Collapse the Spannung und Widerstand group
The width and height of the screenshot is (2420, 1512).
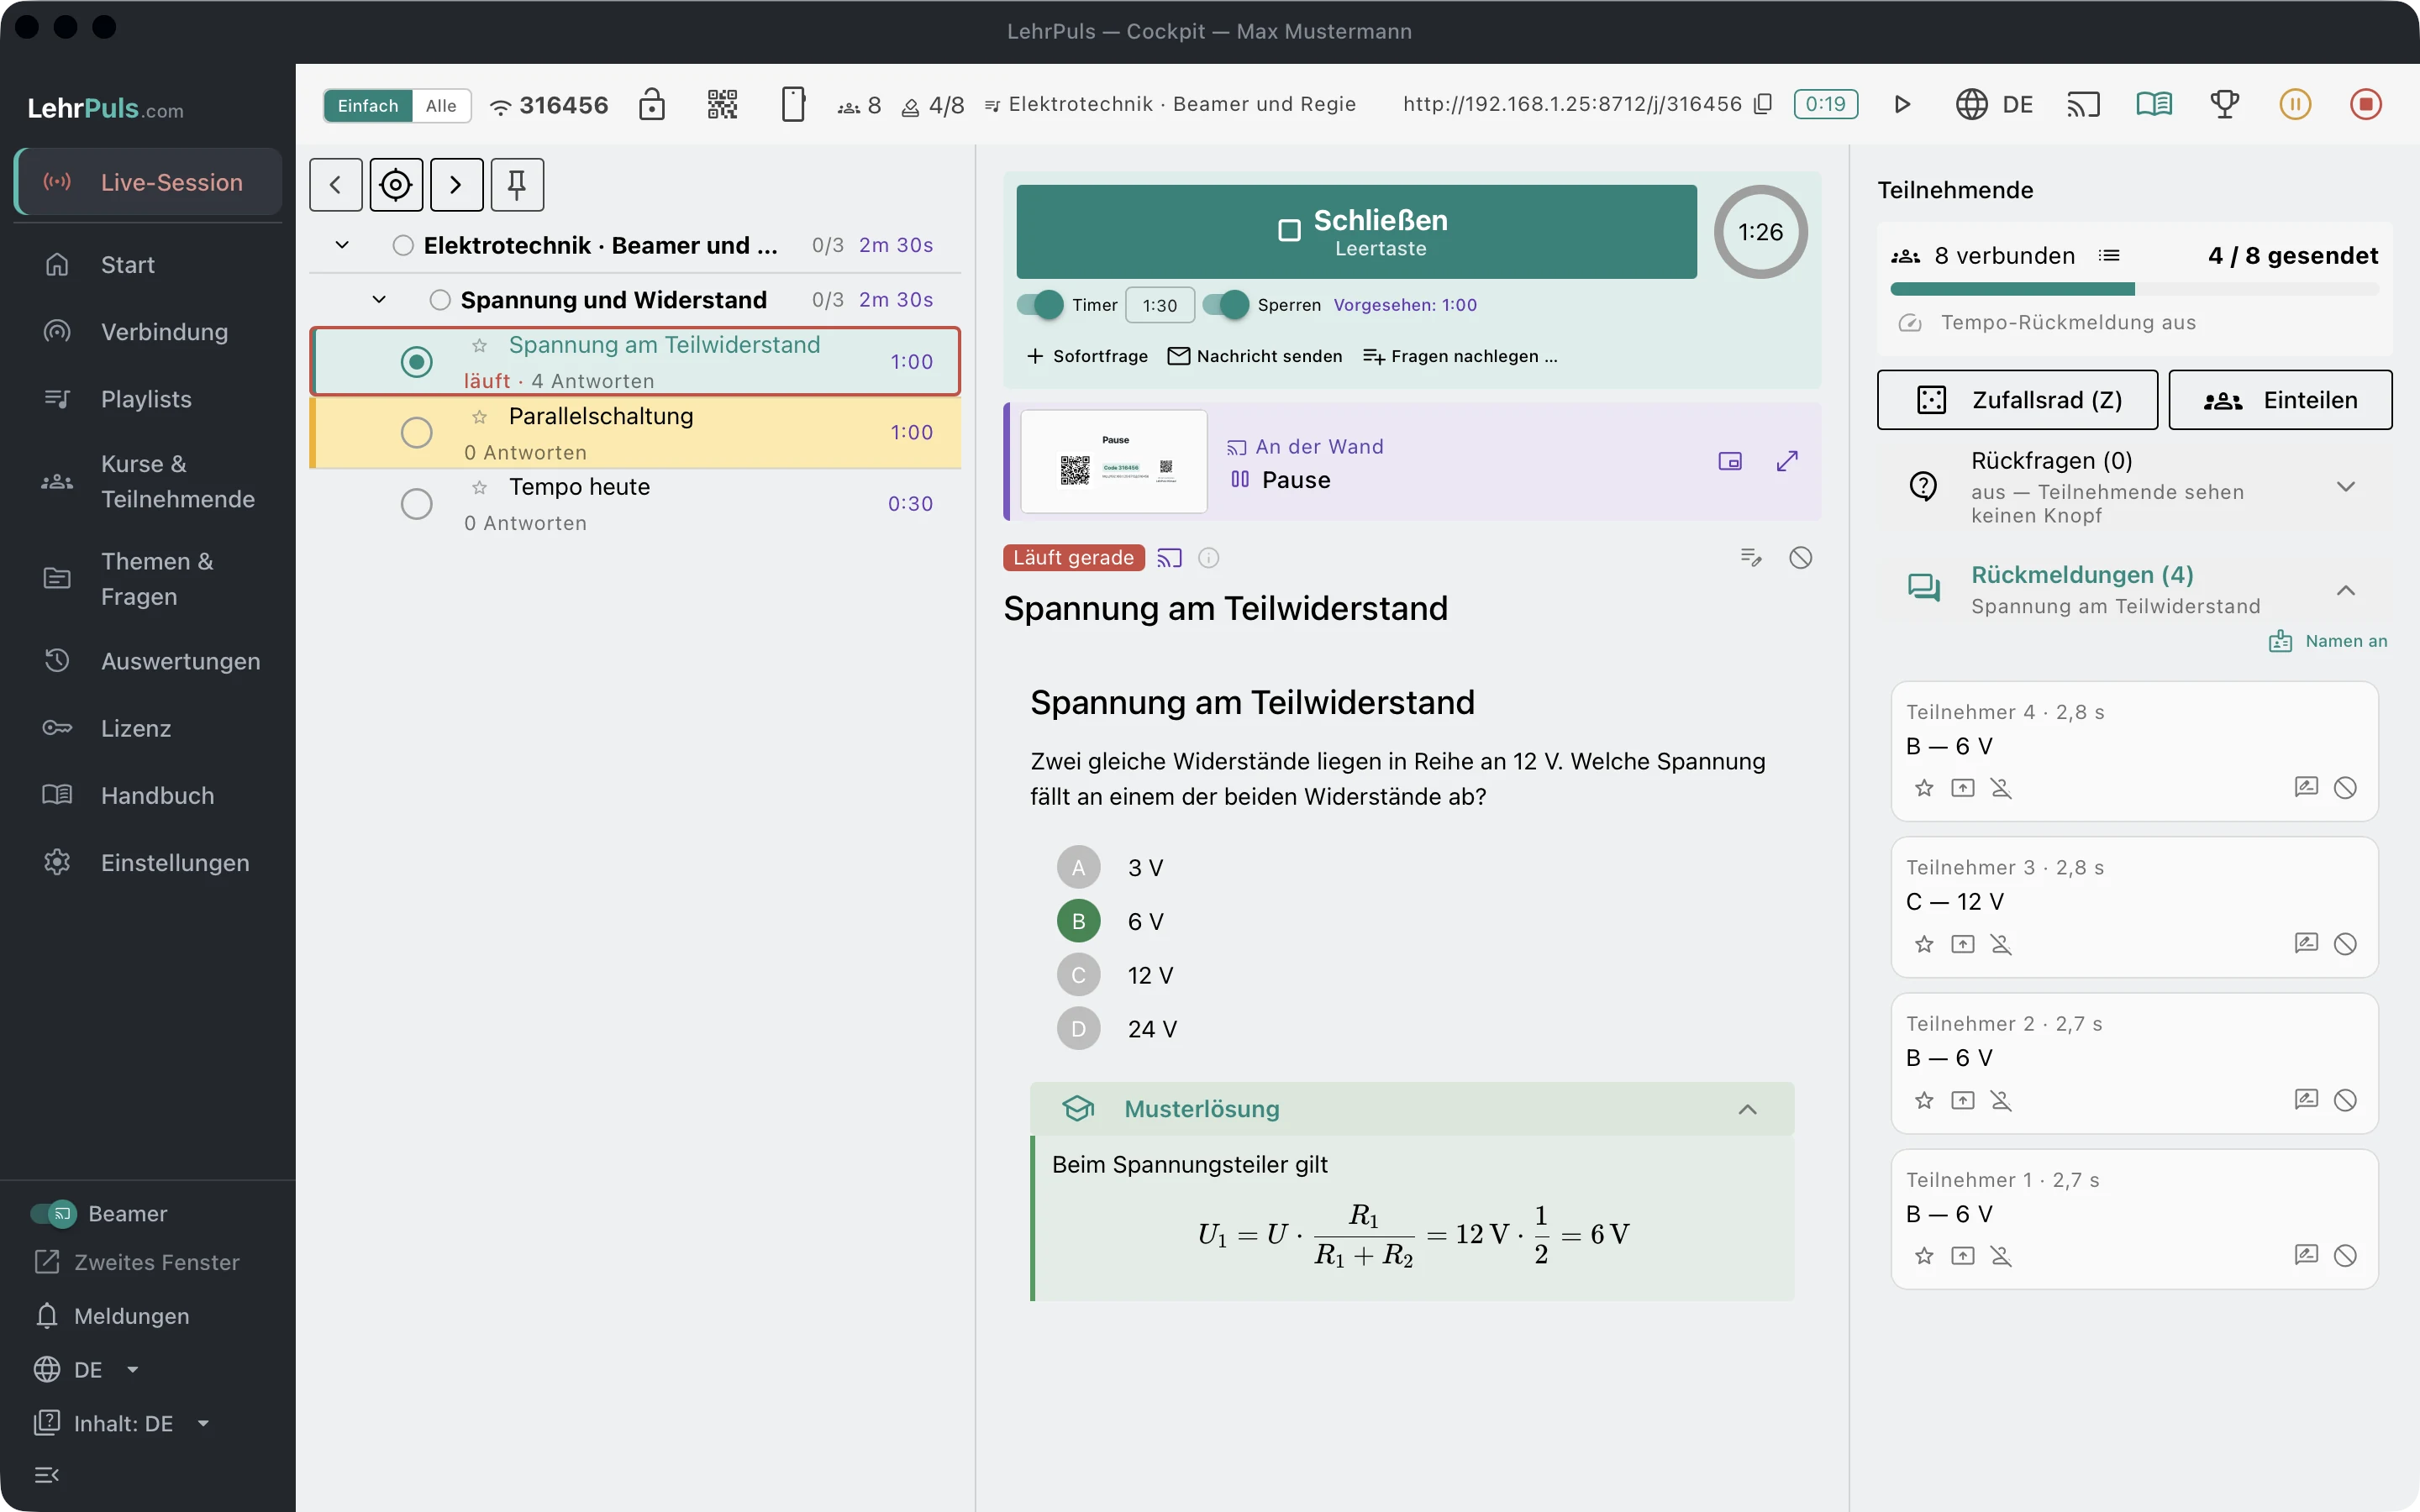pyautogui.click(x=379, y=300)
